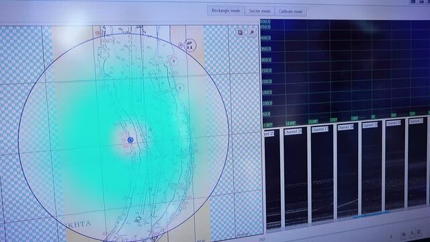The image size is (430, 242).
Task: Click the 250.0 axis label on graph
Action: pos(266,71)
